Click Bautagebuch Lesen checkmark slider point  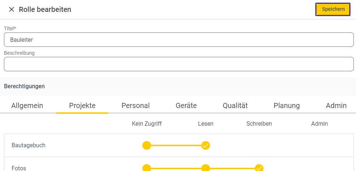pos(206,145)
